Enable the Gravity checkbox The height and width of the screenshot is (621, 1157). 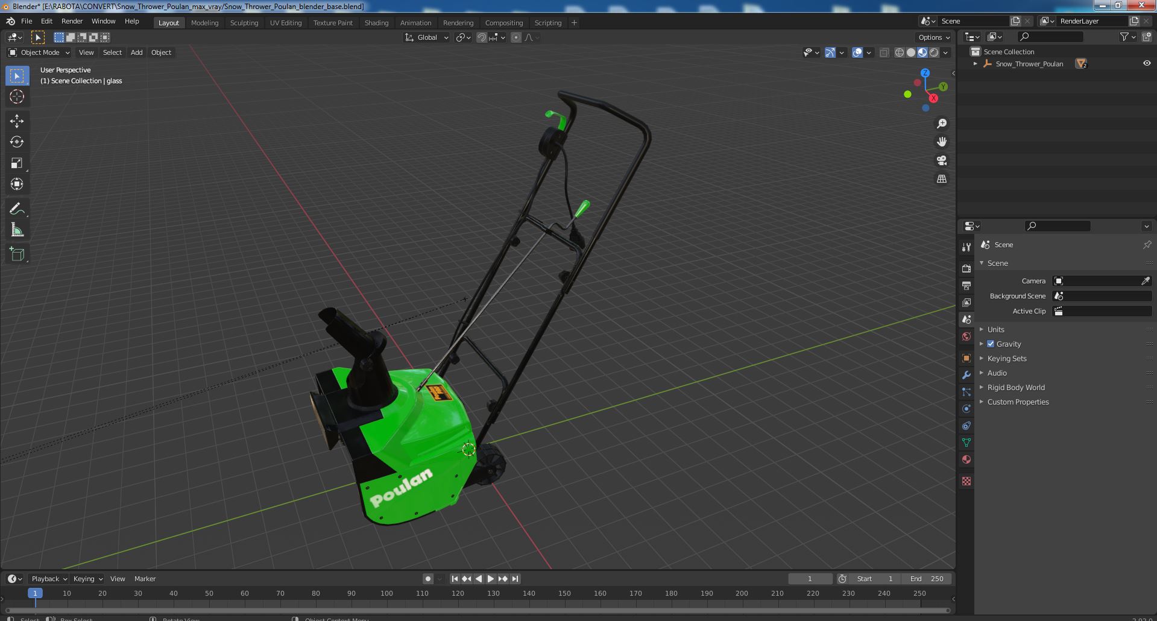tap(991, 344)
